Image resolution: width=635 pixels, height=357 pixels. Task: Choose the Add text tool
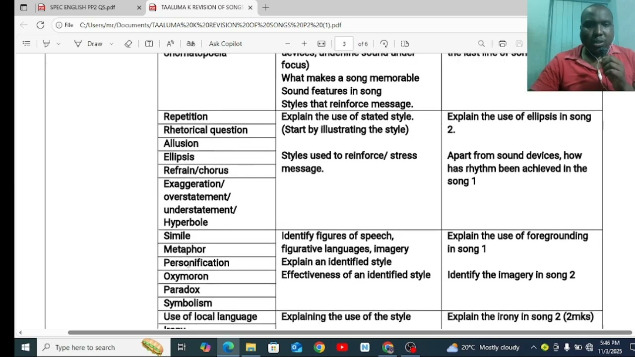[149, 44]
